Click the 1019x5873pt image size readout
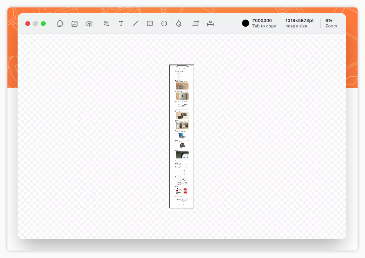 (x=299, y=20)
